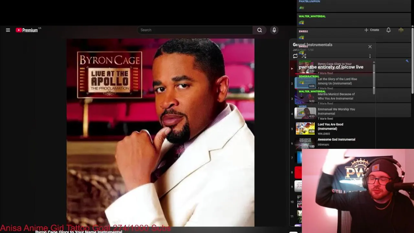
Task: Click the blue wrench icon in chat overlay
Action: (407, 61)
